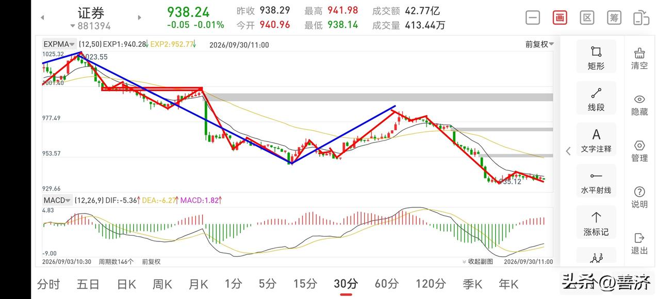
Task: Switch to the 60分 period tab
Action: (386, 284)
